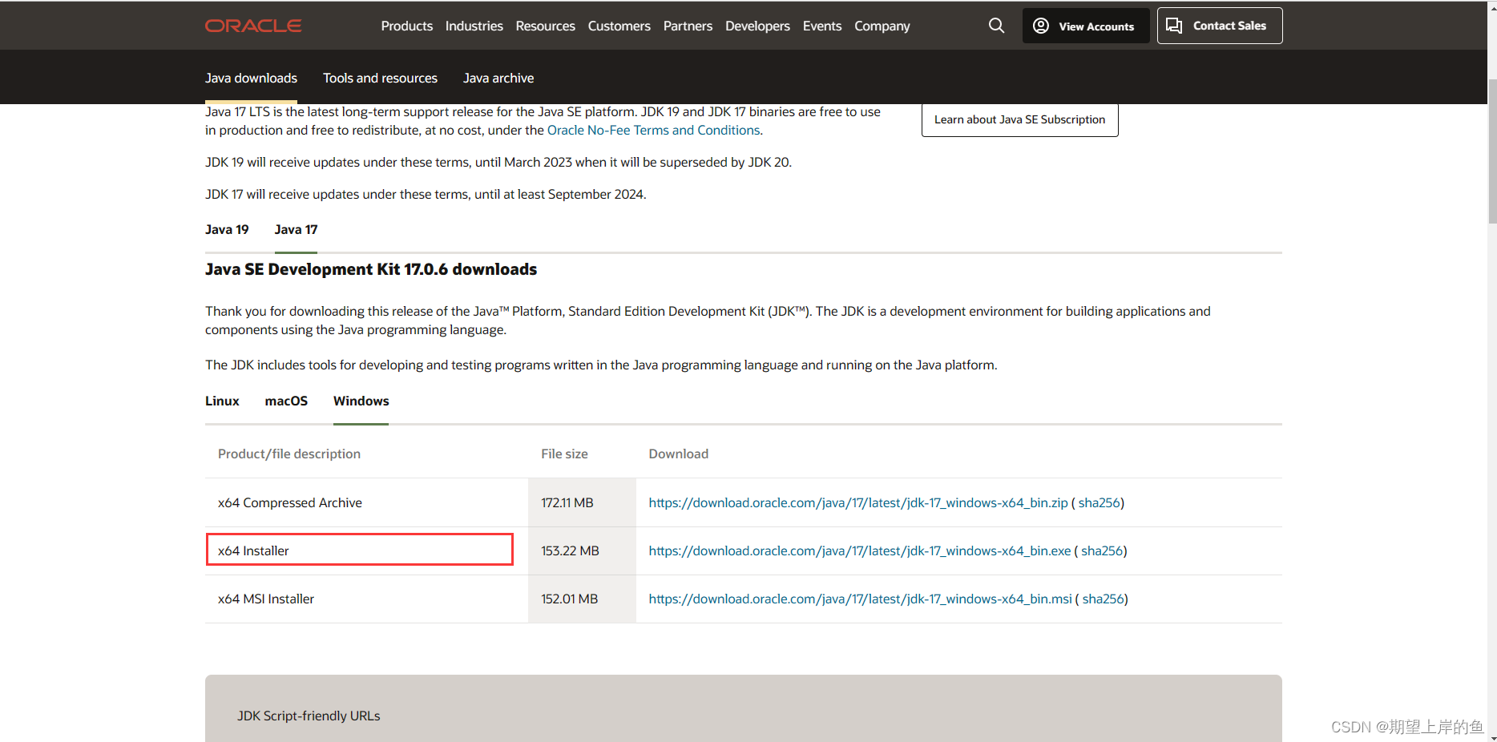Click the x64 Compressed Archive row label
The width and height of the screenshot is (1497, 742).
click(x=290, y=502)
